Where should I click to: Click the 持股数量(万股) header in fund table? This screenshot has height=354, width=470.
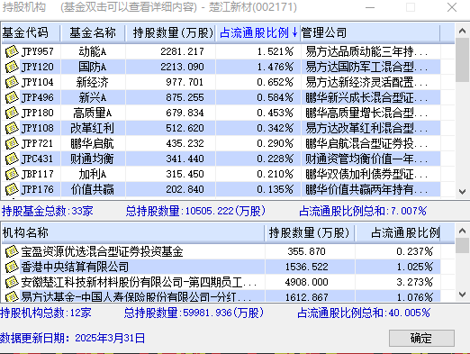(170, 32)
